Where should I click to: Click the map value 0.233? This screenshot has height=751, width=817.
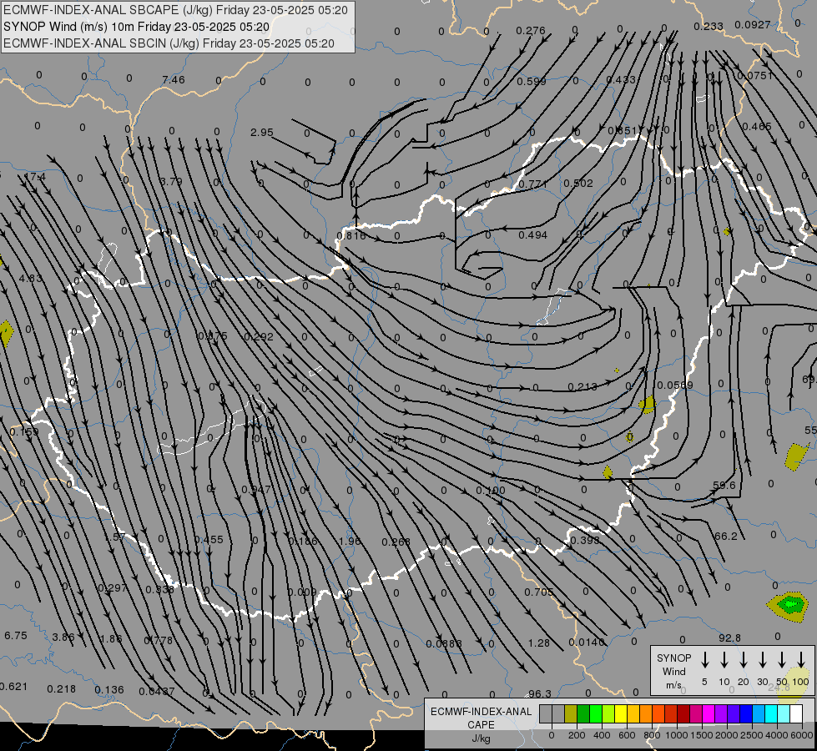[x=709, y=26]
